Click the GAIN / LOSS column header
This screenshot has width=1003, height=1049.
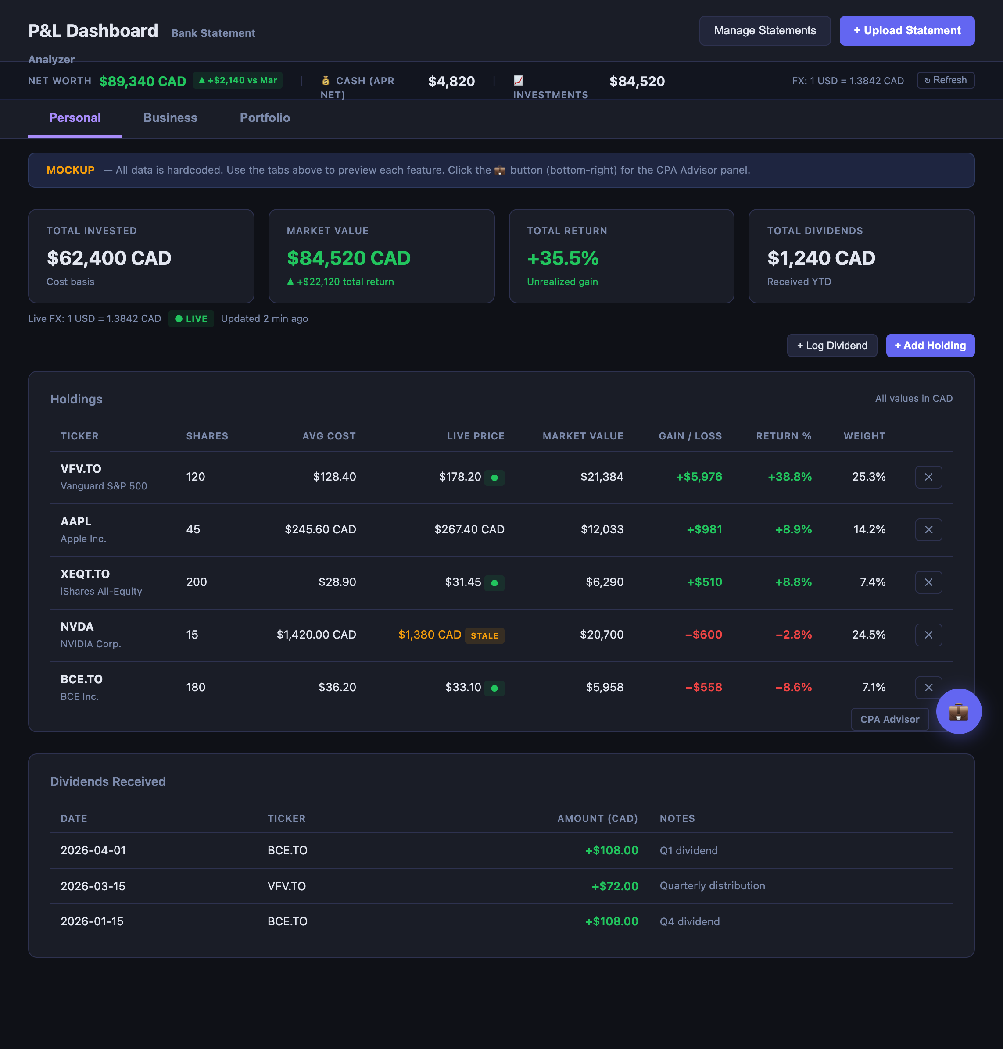690,436
